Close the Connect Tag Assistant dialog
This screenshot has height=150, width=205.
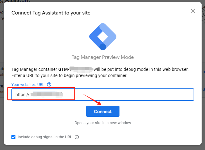click(193, 11)
